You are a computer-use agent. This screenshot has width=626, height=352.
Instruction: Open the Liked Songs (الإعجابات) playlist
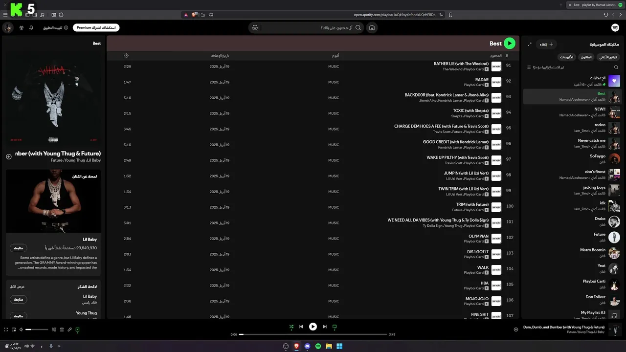pyautogui.click(x=572, y=81)
